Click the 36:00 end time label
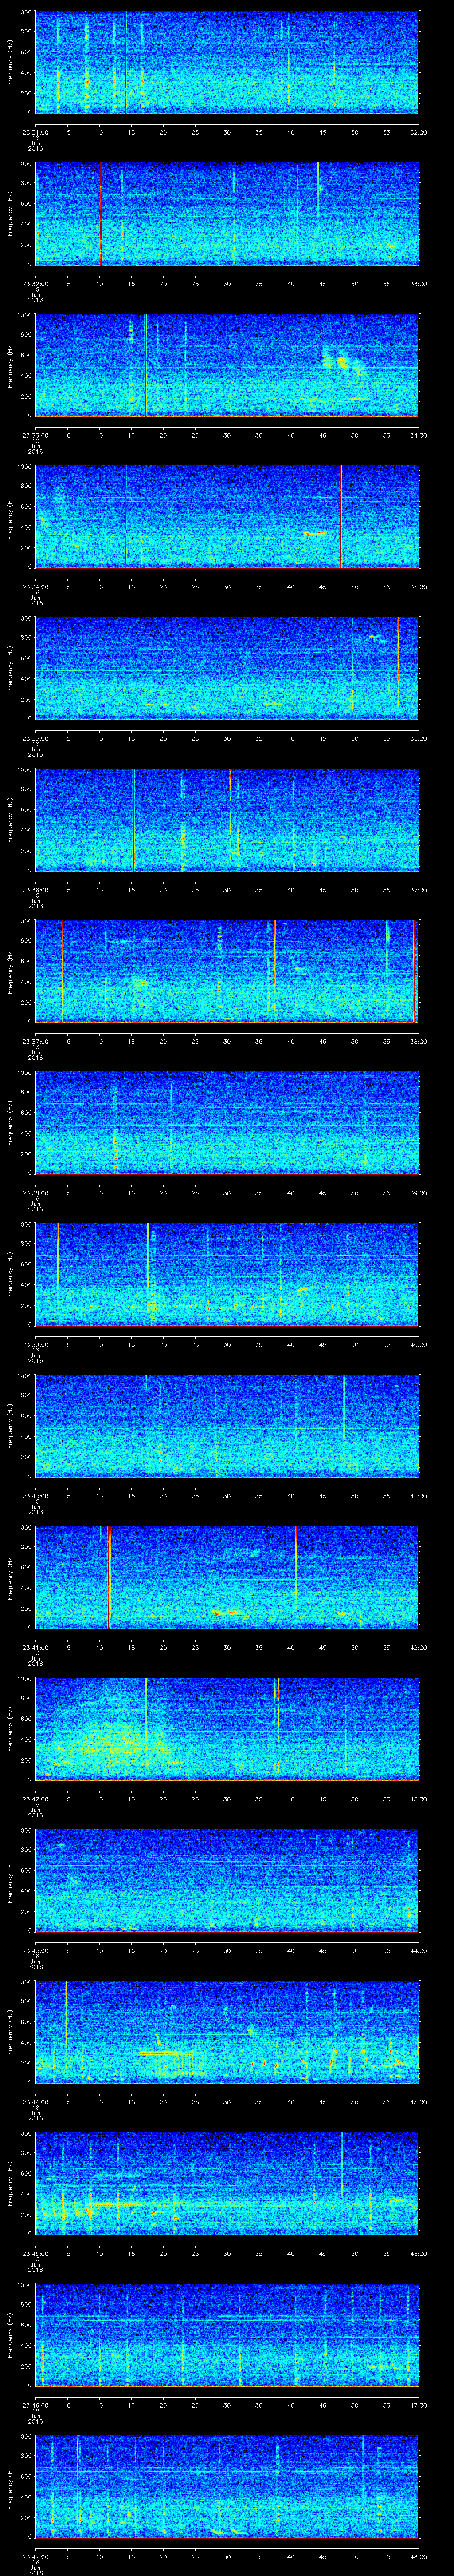Viewport: 454px width, 2576px height. [x=418, y=738]
